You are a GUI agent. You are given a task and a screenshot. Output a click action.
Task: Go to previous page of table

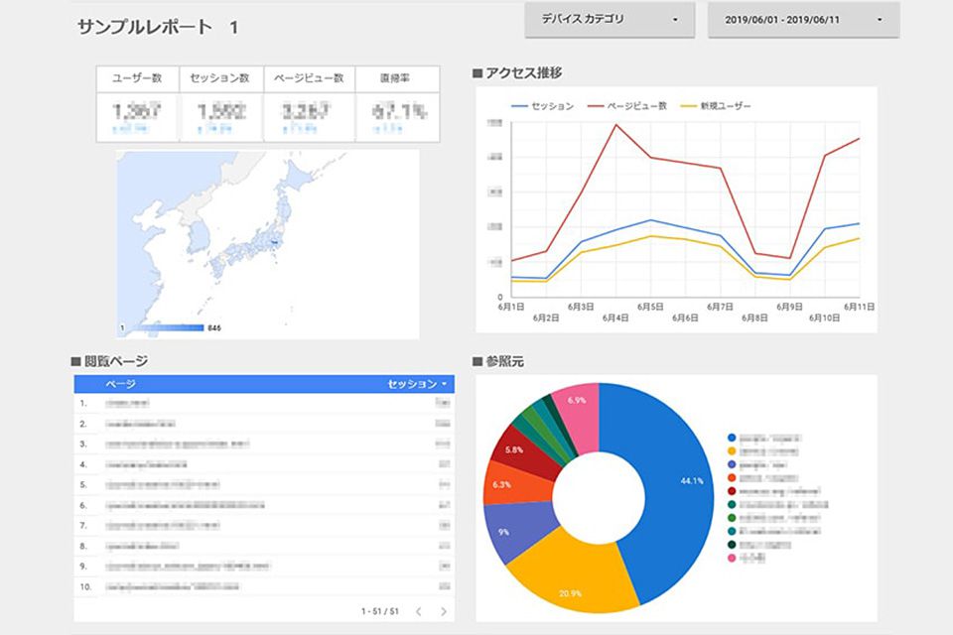[418, 611]
